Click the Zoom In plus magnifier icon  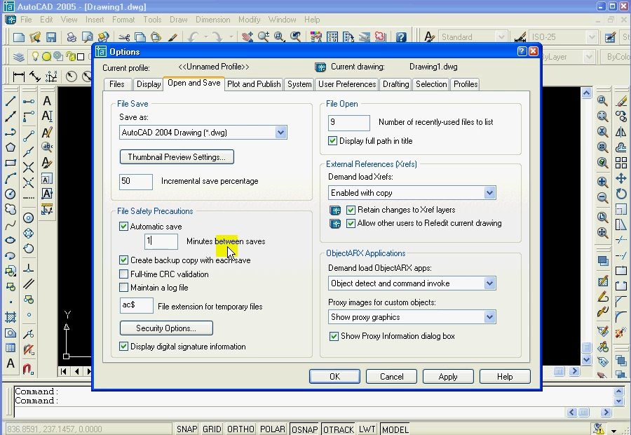click(602, 182)
